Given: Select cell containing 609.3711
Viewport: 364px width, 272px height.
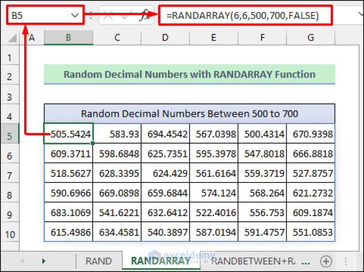Looking at the screenshot, I should 68,153.
